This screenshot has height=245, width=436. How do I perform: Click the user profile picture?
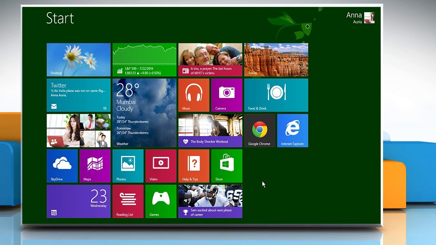[369, 18]
